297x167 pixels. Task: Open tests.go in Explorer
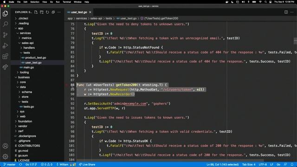tap(29, 107)
